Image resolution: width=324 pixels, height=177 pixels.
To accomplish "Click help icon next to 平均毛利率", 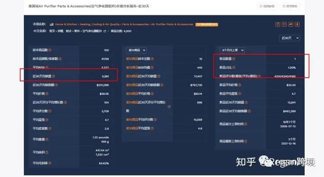I will [50, 163].
